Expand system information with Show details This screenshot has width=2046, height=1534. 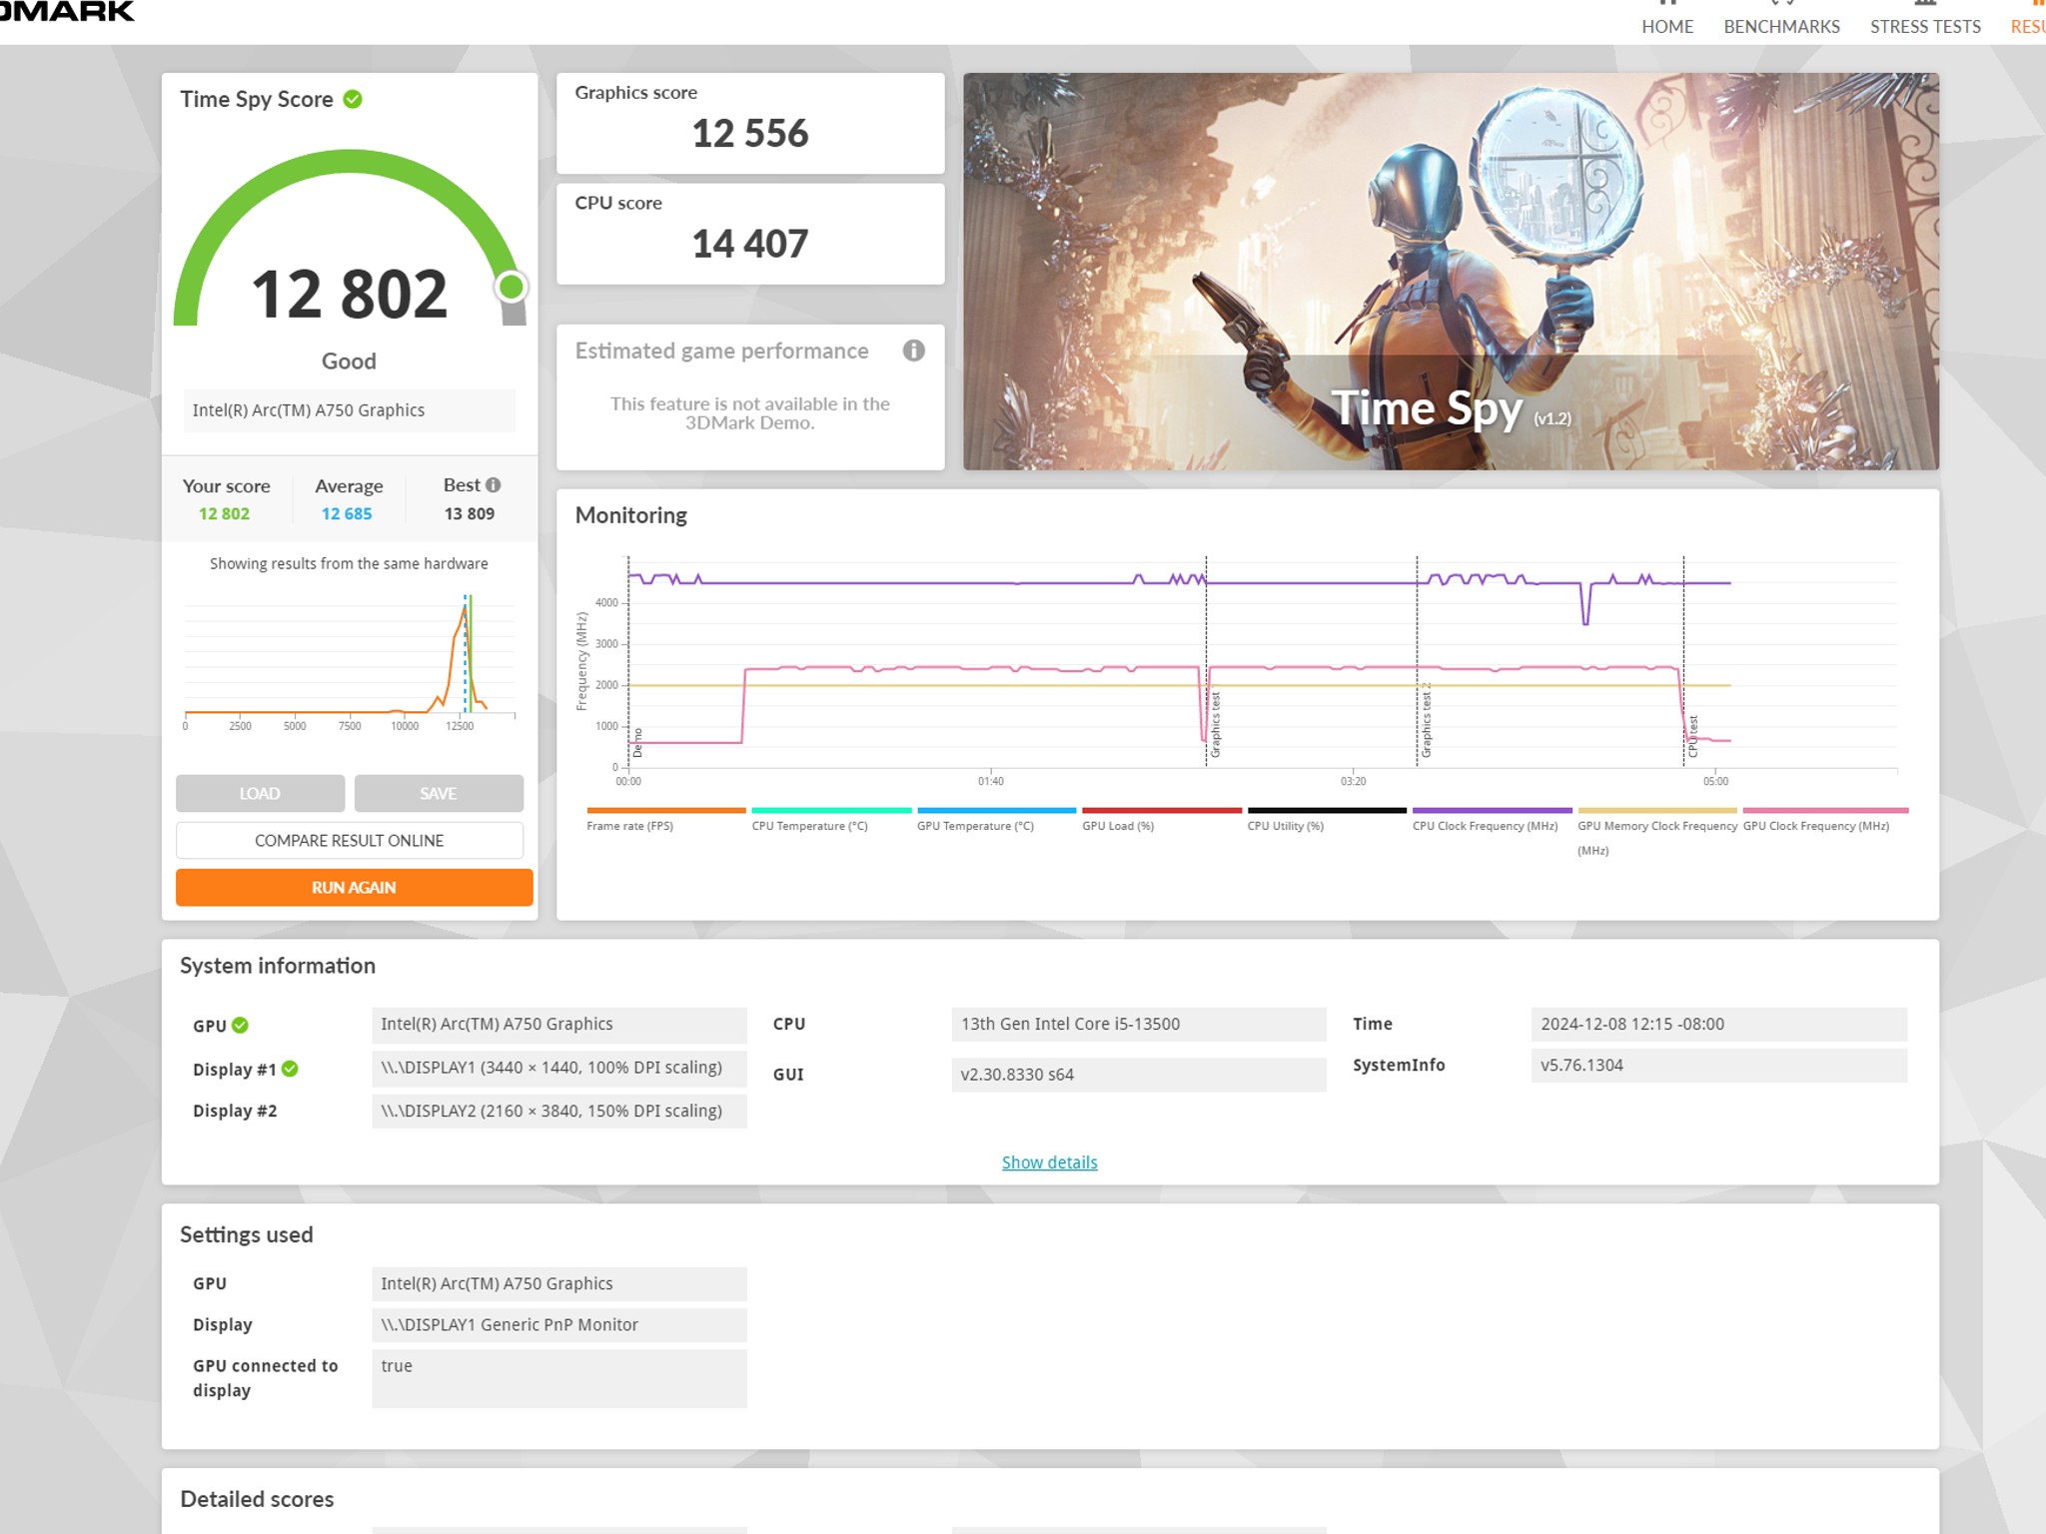coord(1049,1162)
